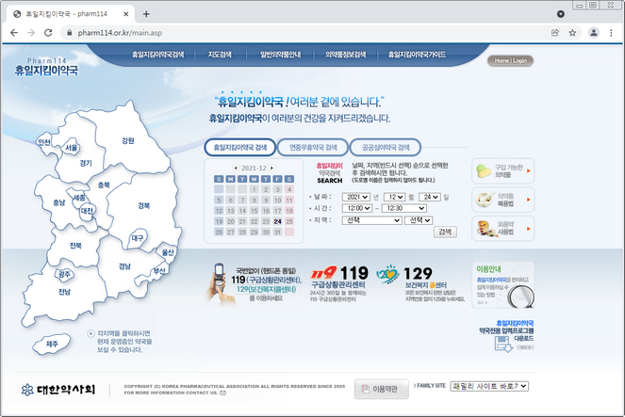Open the first region 선택 dropdown
Image resolution: width=625 pixels, height=417 pixels.
tap(372, 220)
